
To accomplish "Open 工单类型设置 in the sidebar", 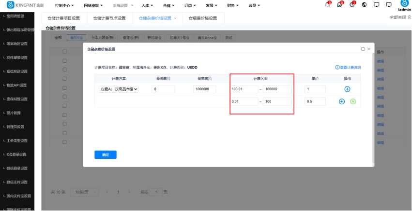I will pyautogui.click(x=17, y=141).
